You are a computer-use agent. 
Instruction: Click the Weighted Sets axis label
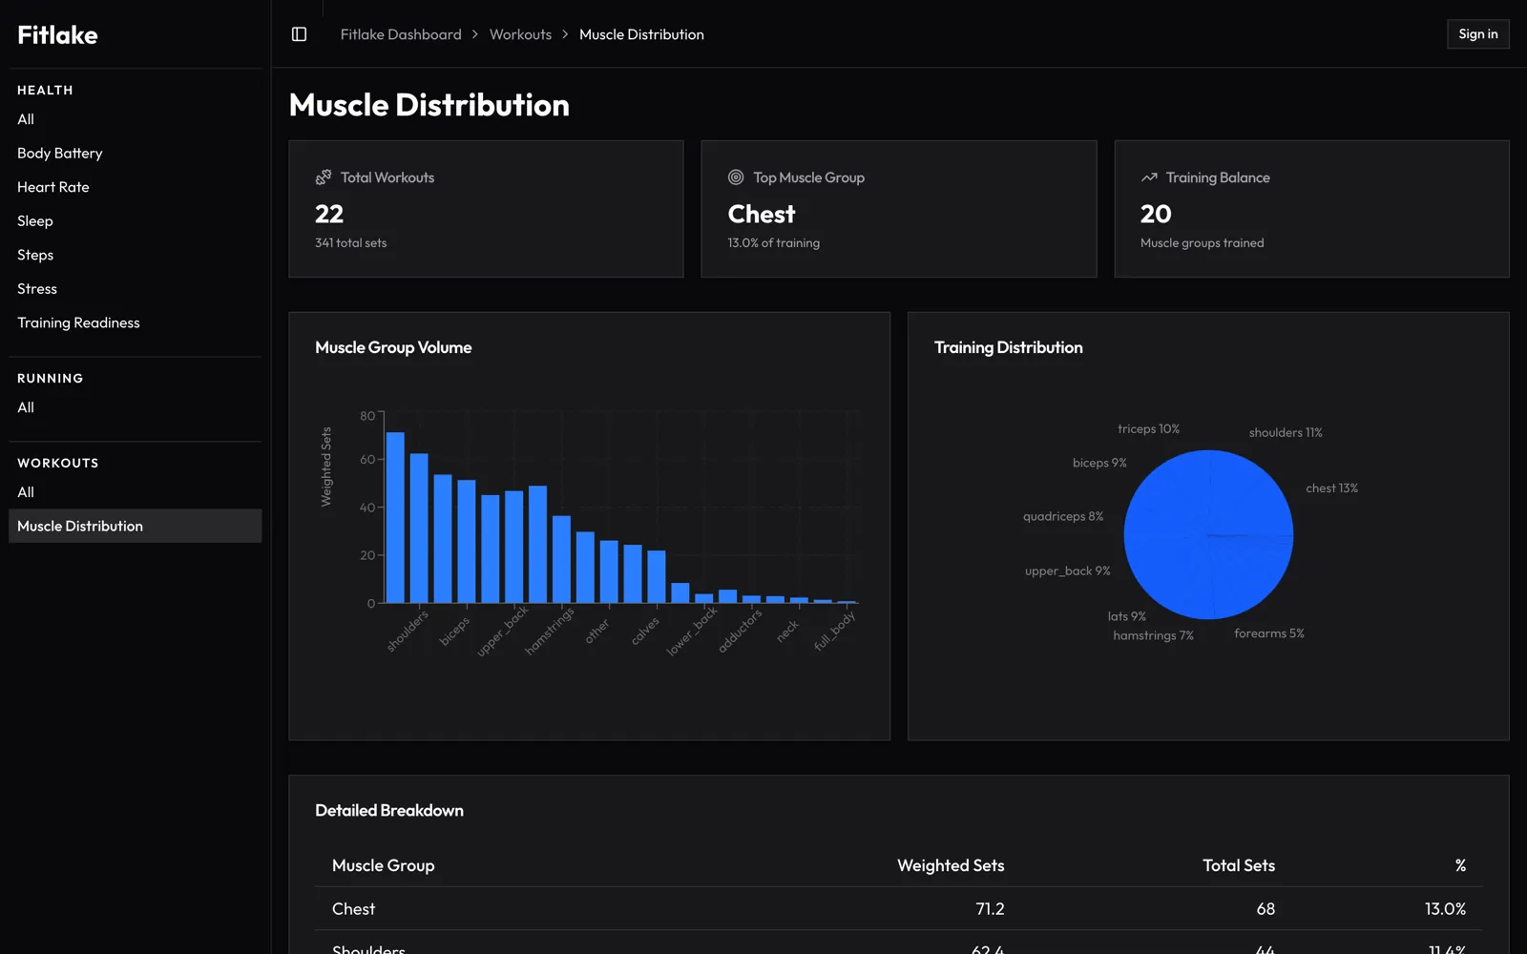click(326, 467)
